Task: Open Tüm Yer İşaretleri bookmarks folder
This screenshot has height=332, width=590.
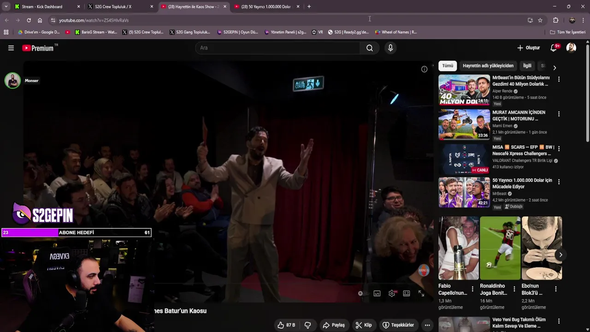Action: point(568,32)
